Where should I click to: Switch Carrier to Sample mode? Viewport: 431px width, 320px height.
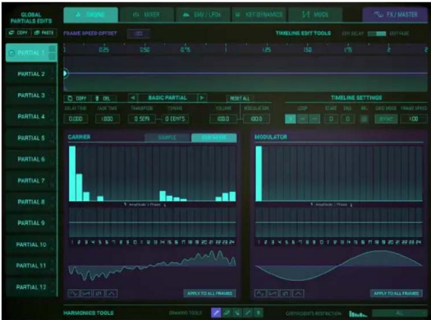pos(168,137)
